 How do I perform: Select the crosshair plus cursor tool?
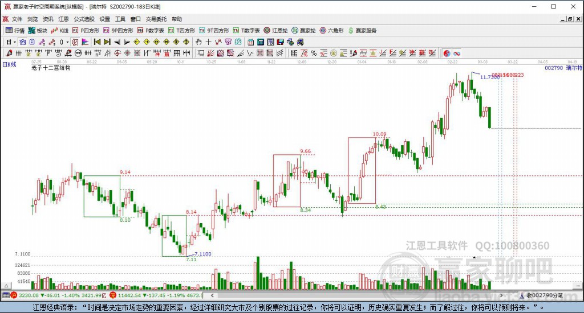209,42
